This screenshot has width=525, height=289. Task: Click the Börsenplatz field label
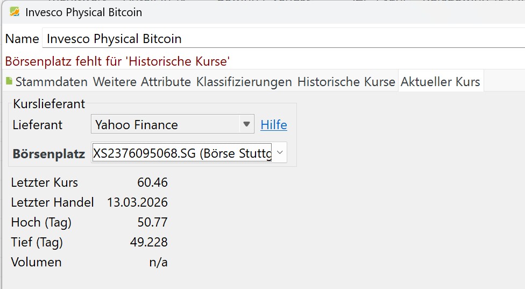point(49,154)
